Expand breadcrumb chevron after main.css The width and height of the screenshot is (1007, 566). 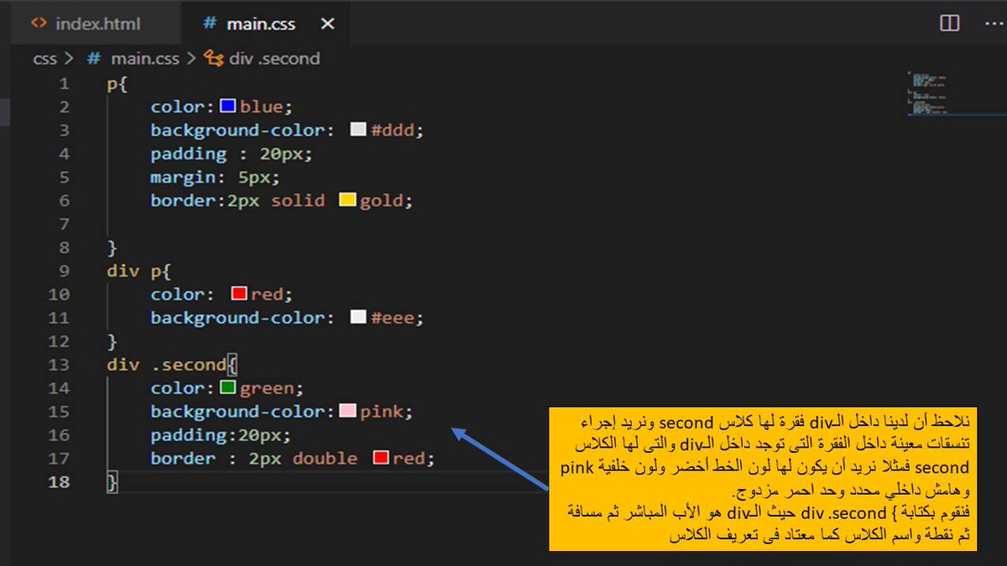click(191, 59)
